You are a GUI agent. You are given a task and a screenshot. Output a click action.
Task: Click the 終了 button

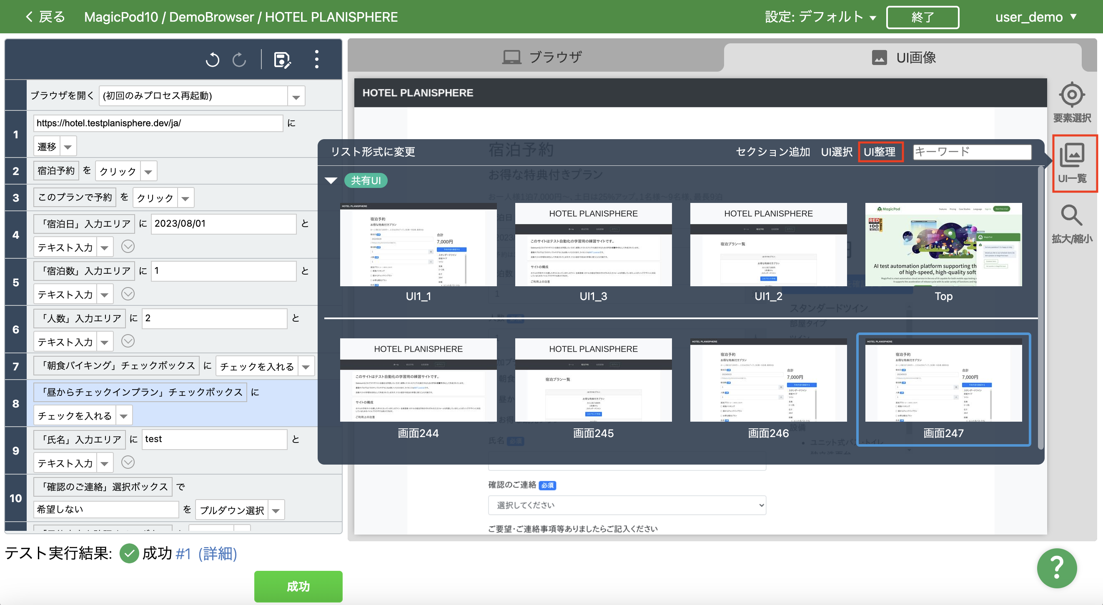tap(923, 17)
